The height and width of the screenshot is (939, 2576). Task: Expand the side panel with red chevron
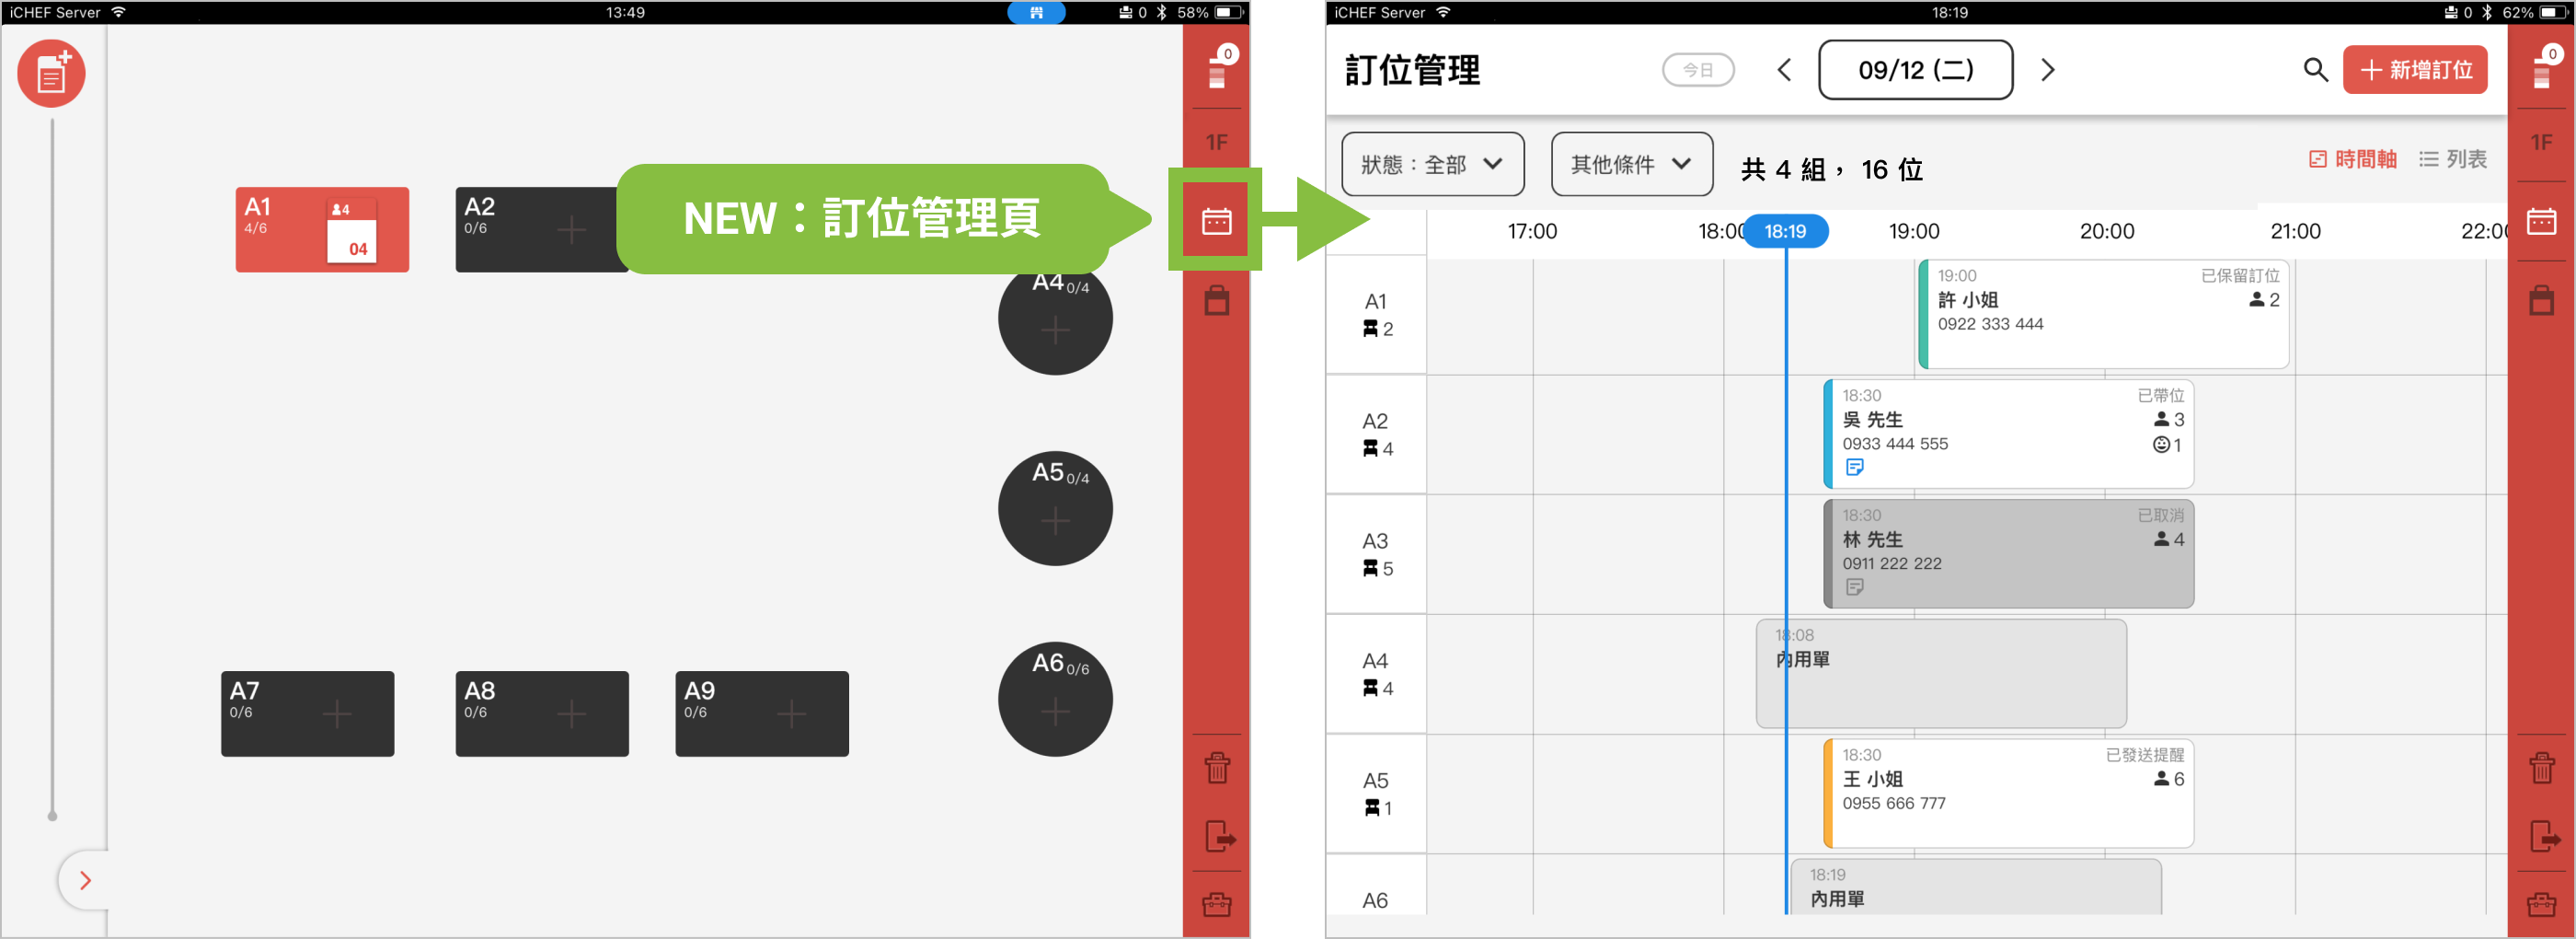85,880
